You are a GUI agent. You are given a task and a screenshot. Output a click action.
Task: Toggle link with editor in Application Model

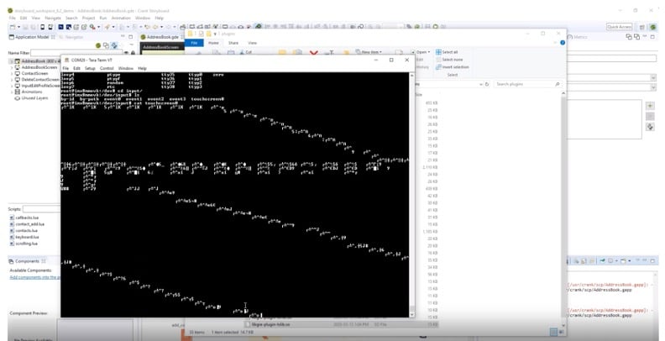[114, 45]
